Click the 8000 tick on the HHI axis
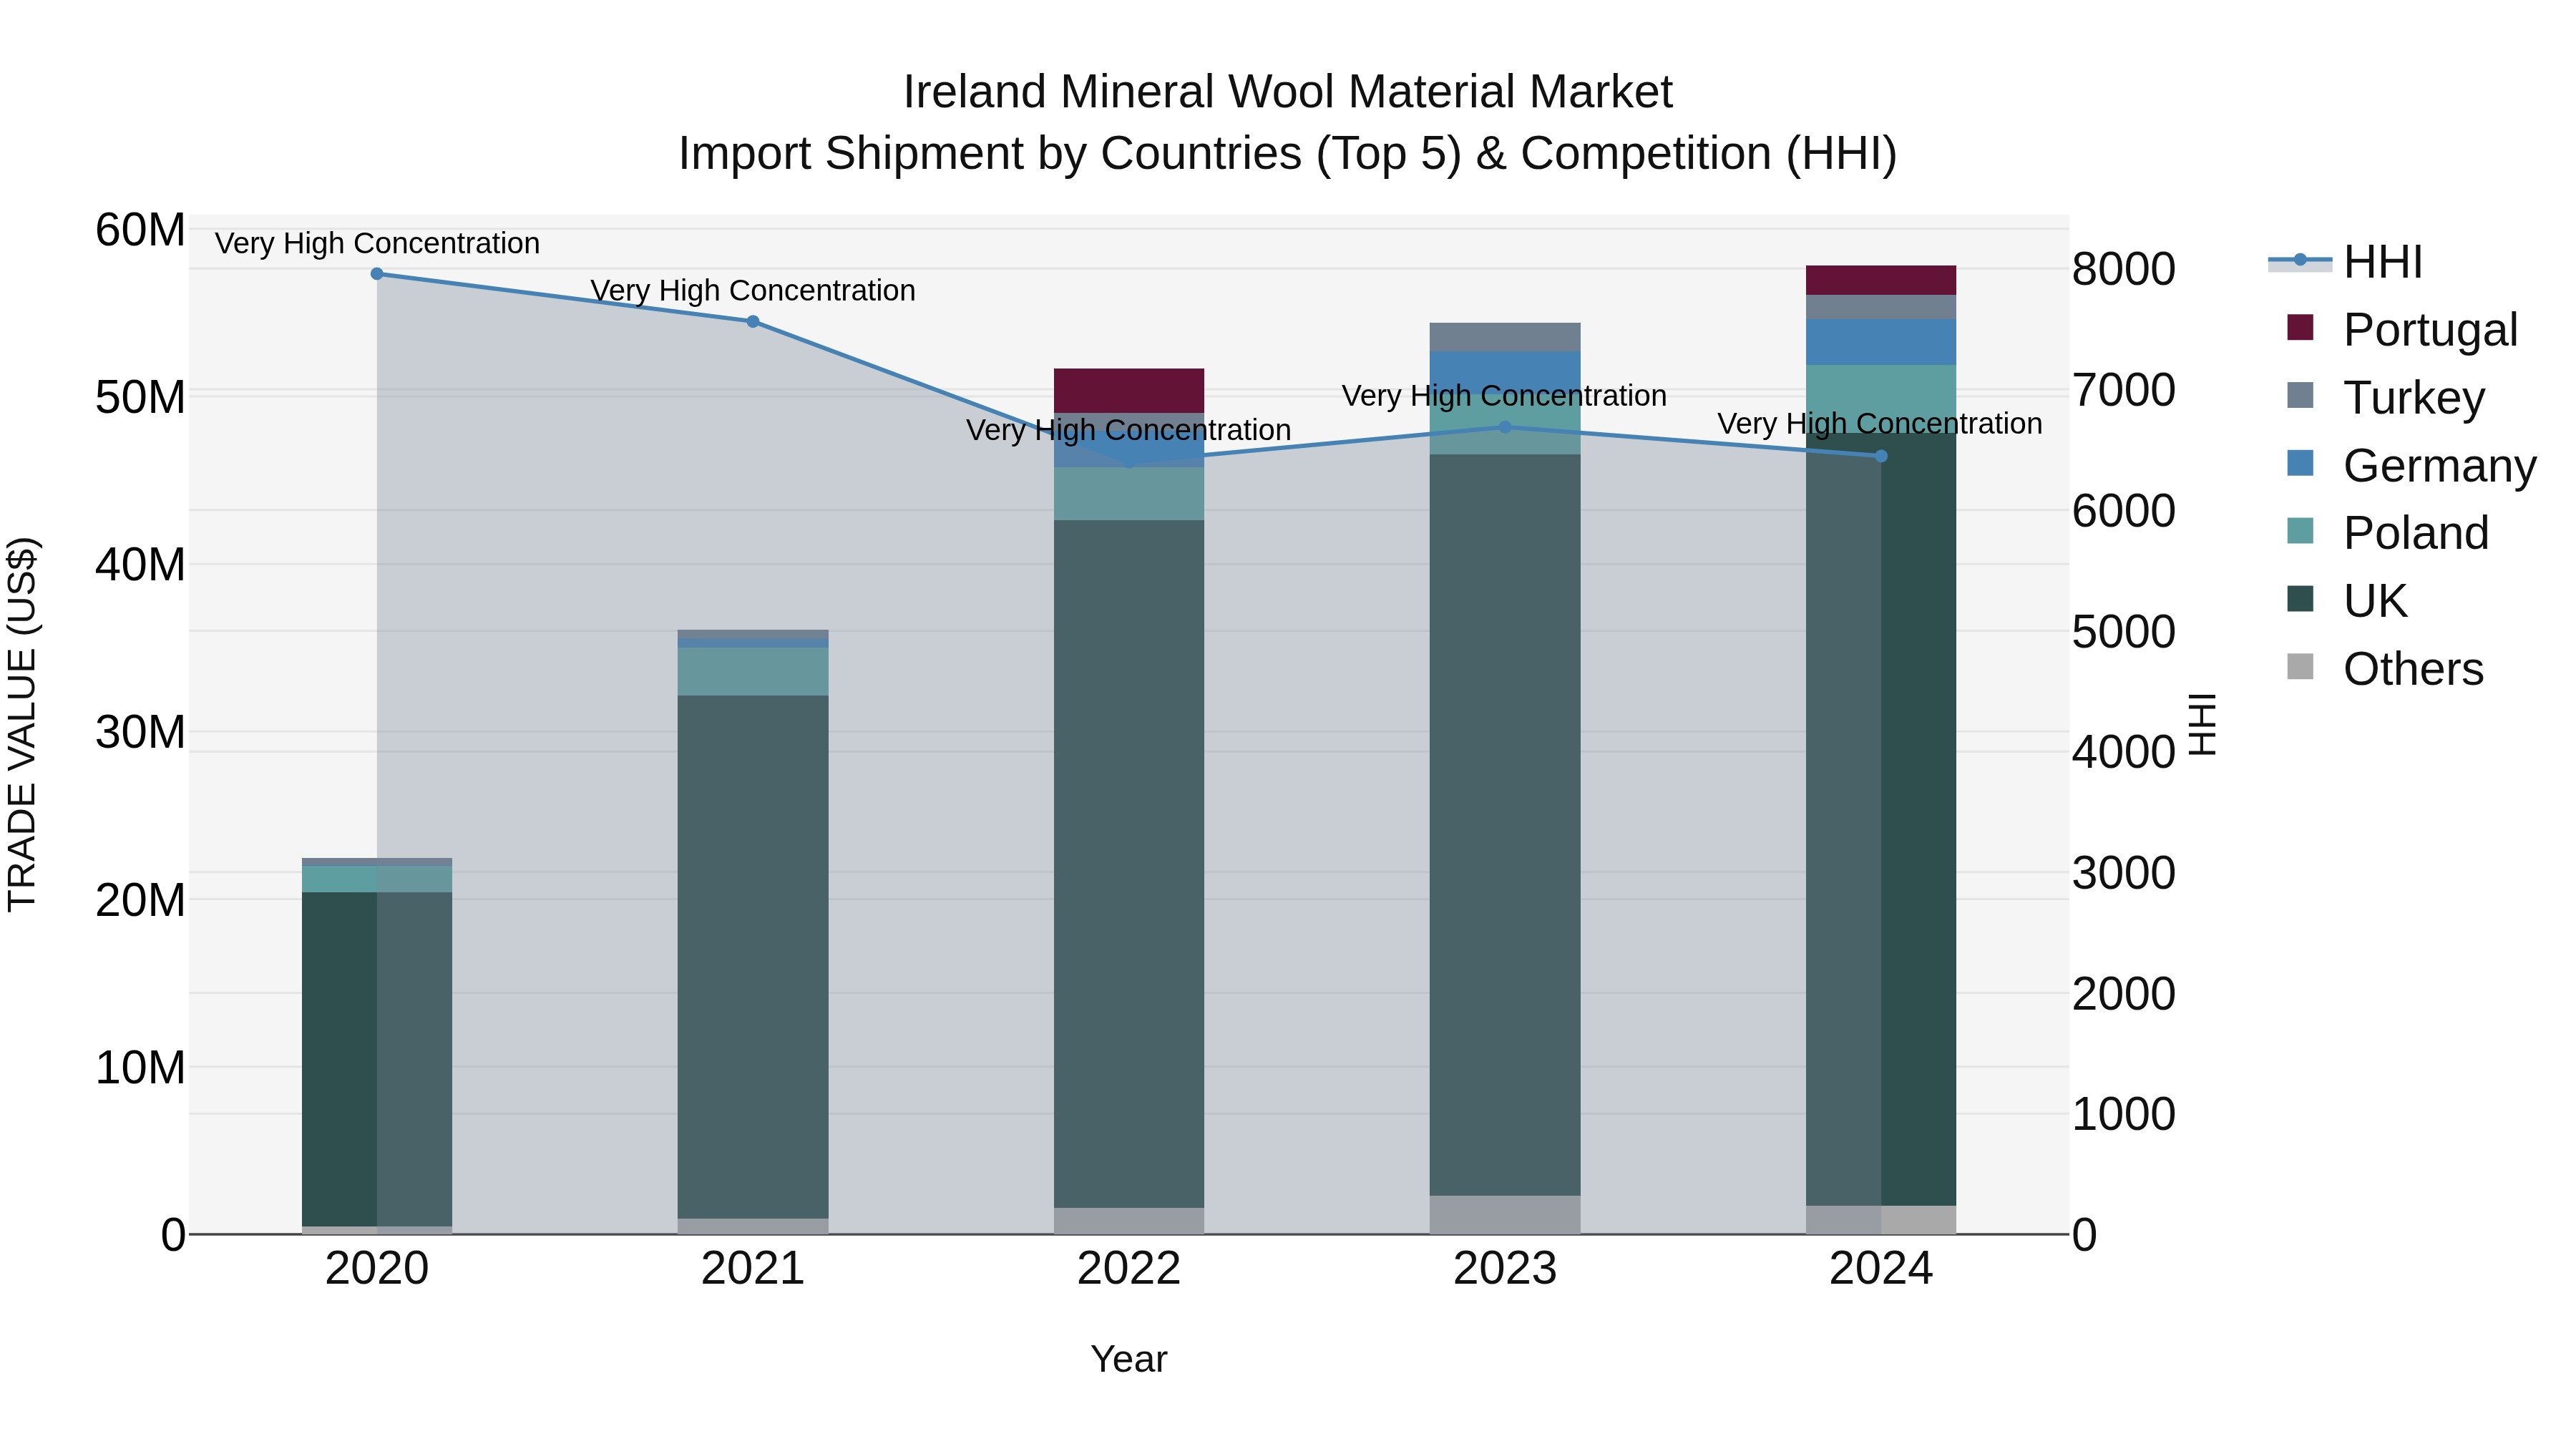Viewport: 2576px width, 1449px height. click(x=2124, y=269)
